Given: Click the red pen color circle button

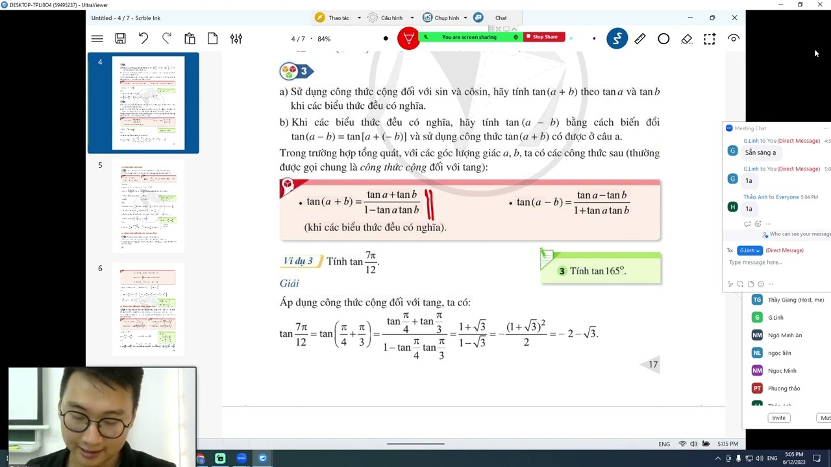Looking at the screenshot, I should click(x=408, y=39).
